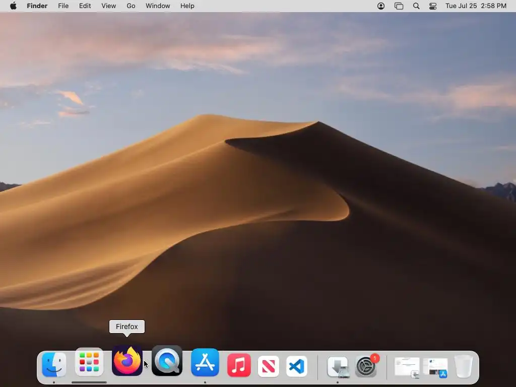516x387 pixels.
Task: Restore the minimized installer window thumbnail
Action: pos(407,367)
